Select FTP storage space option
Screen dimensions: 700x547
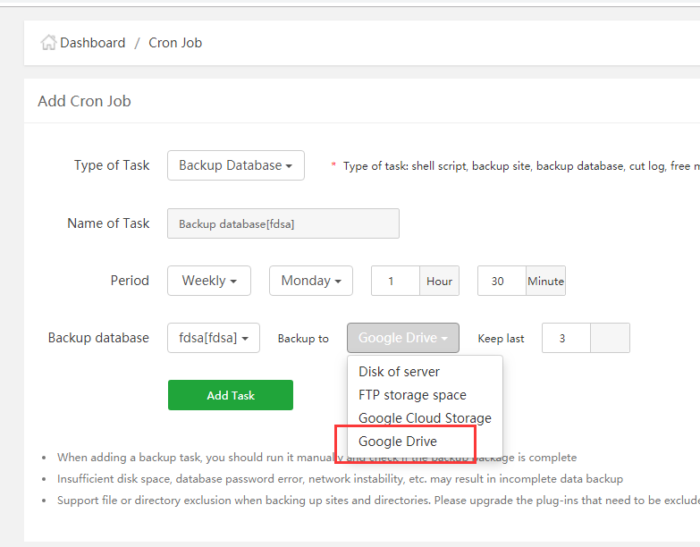point(425,395)
